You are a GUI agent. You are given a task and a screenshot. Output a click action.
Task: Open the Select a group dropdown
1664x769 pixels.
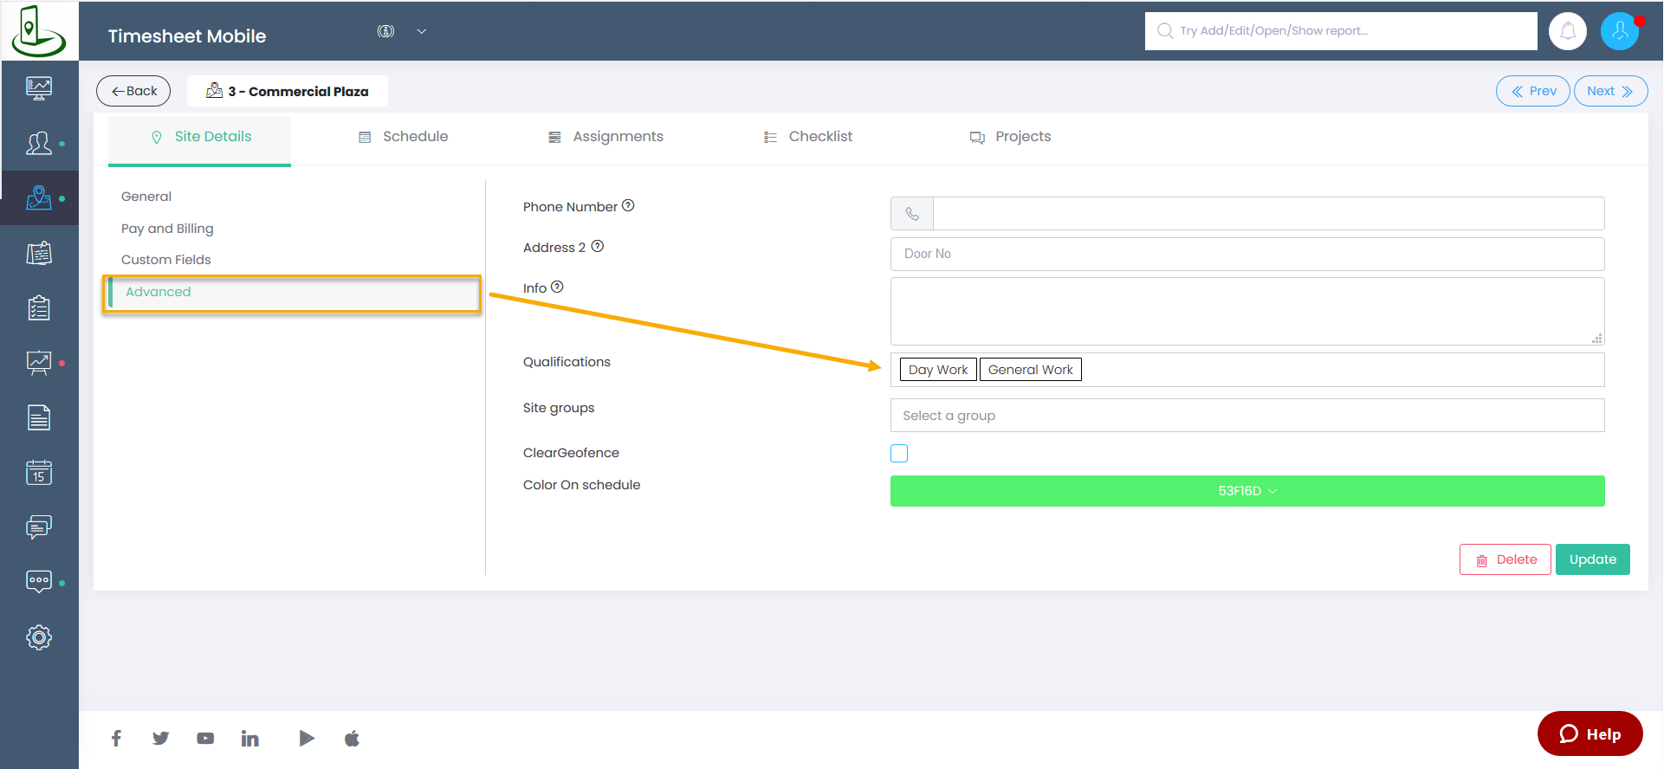[1247, 416]
